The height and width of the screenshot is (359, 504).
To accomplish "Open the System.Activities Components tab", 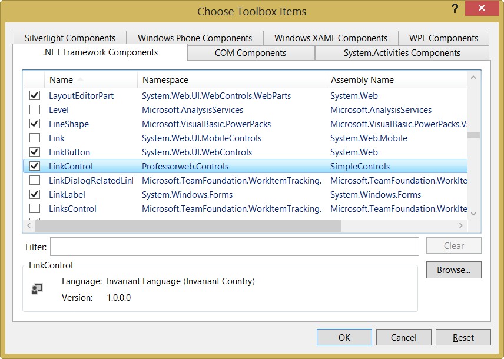I will [402, 53].
